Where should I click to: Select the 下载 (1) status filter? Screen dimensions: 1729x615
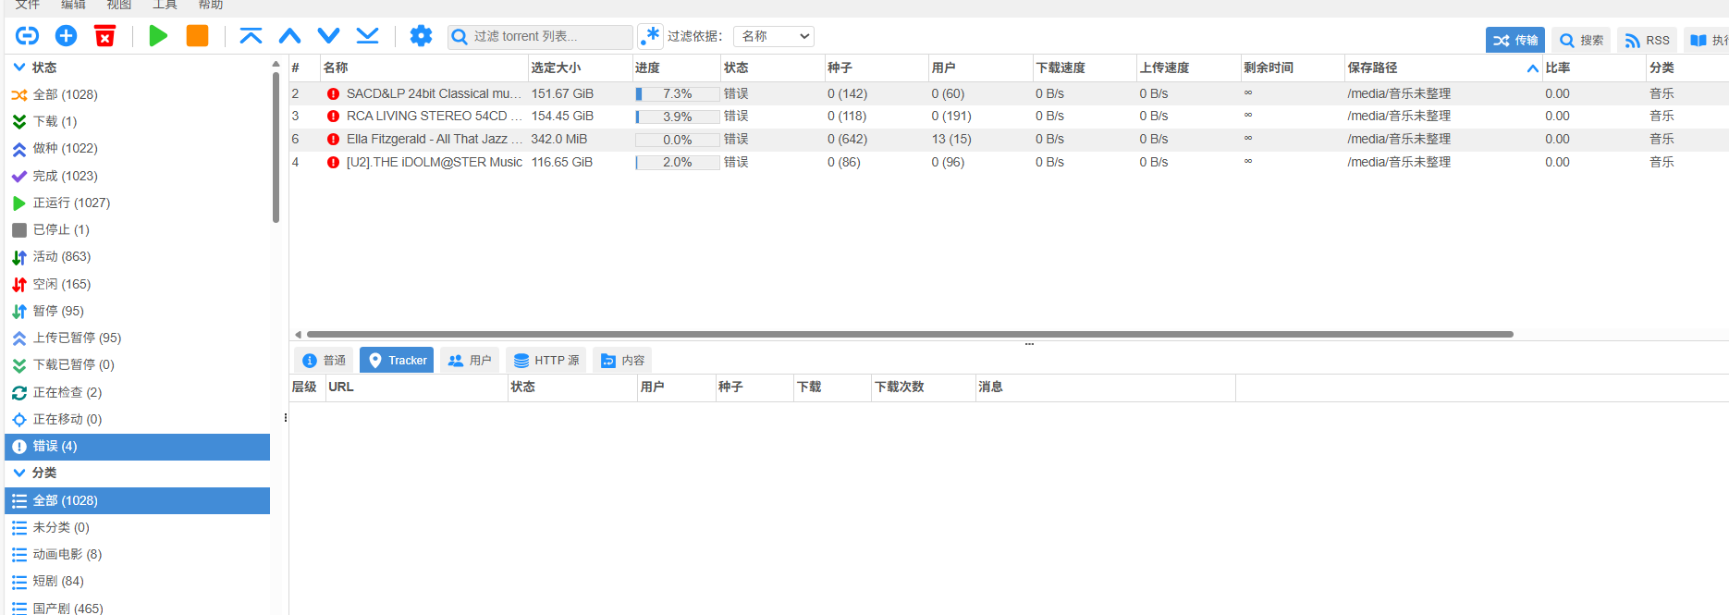[137, 121]
